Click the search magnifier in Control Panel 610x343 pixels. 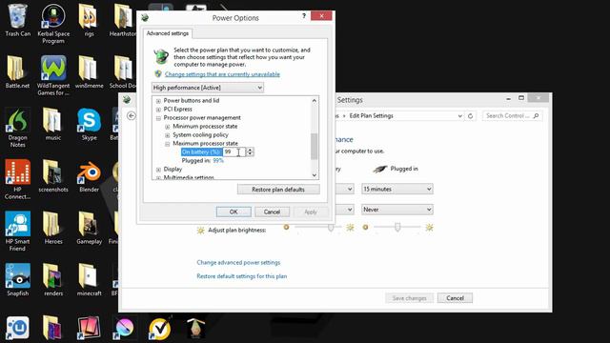click(536, 116)
